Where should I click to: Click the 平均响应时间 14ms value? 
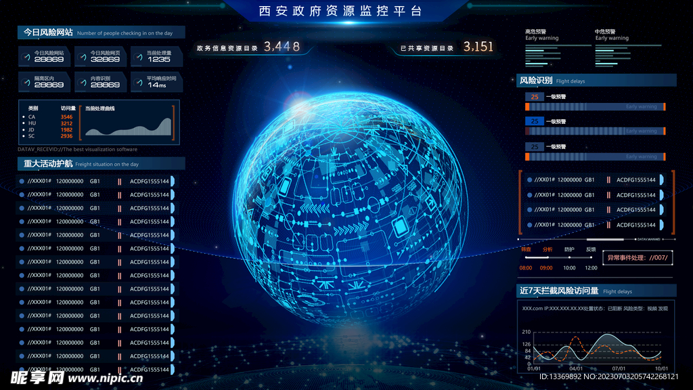point(156,85)
